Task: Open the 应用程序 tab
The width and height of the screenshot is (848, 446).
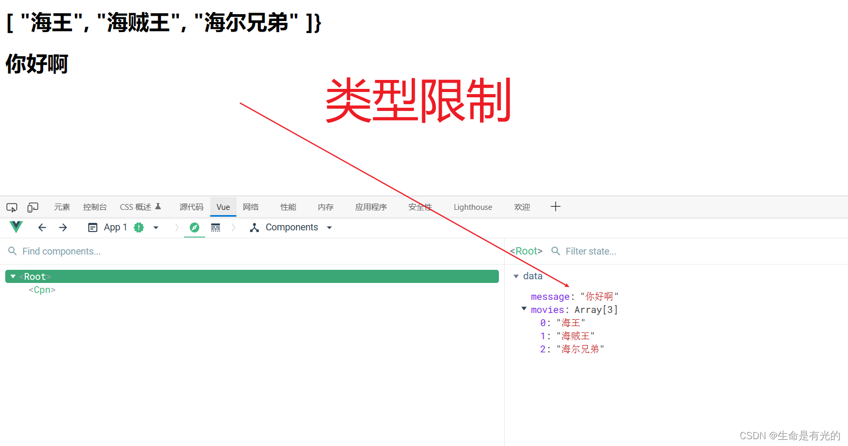Action: (371, 207)
